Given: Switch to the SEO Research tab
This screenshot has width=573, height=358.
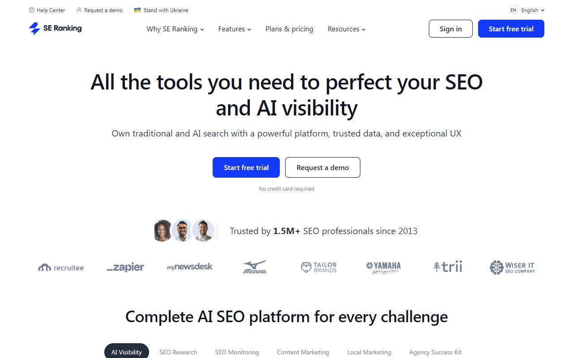Looking at the screenshot, I should coord(178,352).
